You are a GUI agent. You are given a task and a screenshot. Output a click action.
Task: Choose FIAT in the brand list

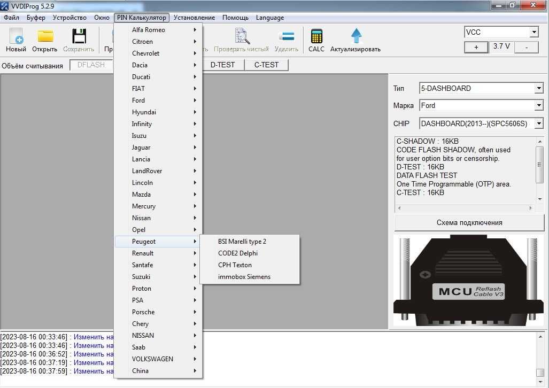(x=159, y=89)
